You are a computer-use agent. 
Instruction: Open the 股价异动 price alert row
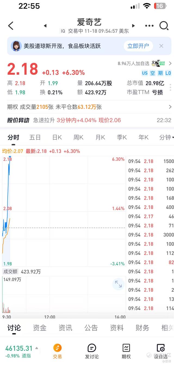click(x=87, y=120)
